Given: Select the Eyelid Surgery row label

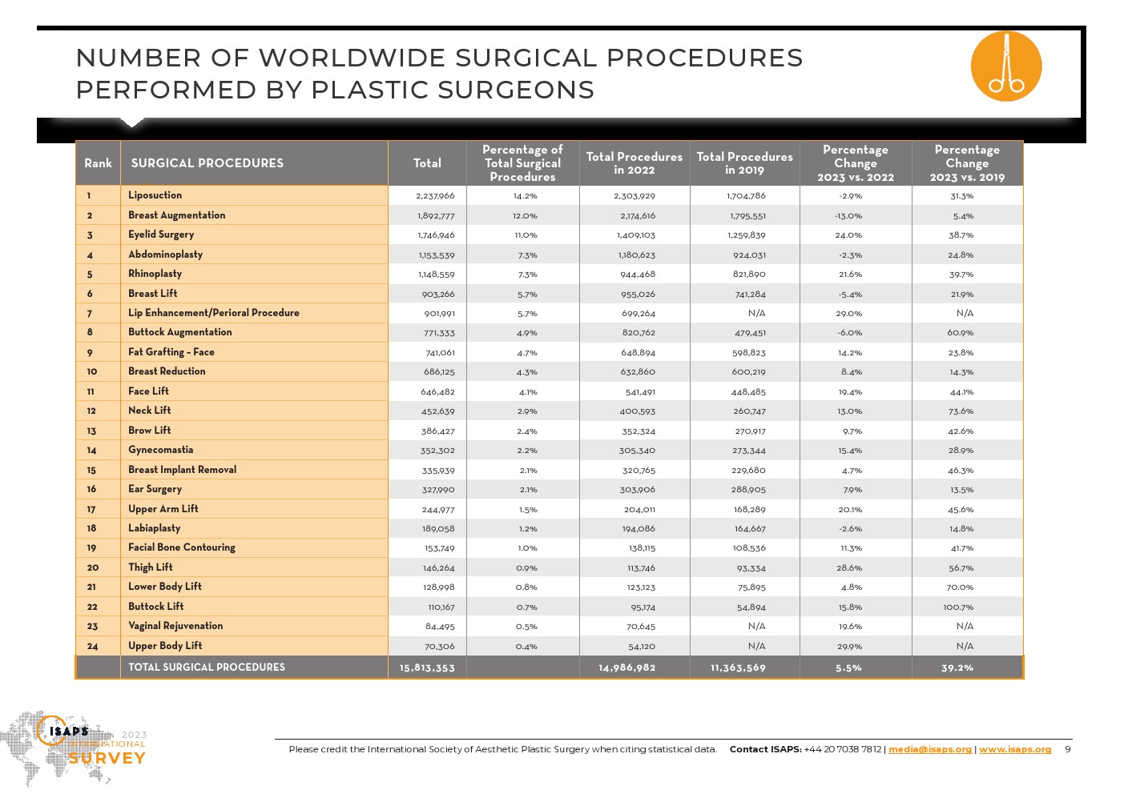Looking at the screenshot, I should (x=161, y=235).
